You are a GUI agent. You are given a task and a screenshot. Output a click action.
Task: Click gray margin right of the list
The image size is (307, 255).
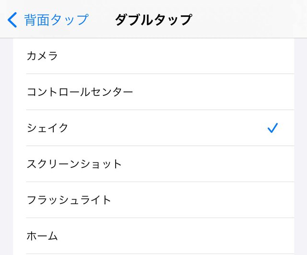click(300, 144)
